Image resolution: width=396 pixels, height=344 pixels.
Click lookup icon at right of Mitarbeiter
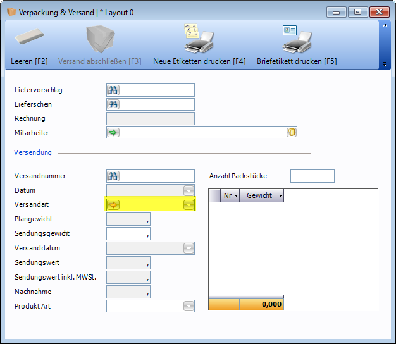click(x=291, y=133)
